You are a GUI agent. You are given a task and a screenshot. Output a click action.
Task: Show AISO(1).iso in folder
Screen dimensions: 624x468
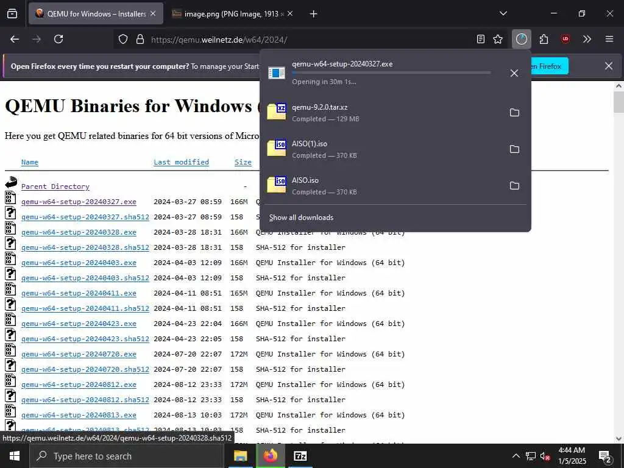(x=514, y=149)
